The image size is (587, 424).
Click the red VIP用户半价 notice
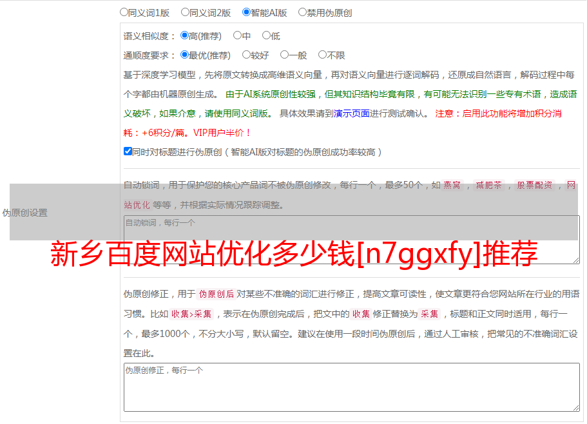click(x=222, y=133)
